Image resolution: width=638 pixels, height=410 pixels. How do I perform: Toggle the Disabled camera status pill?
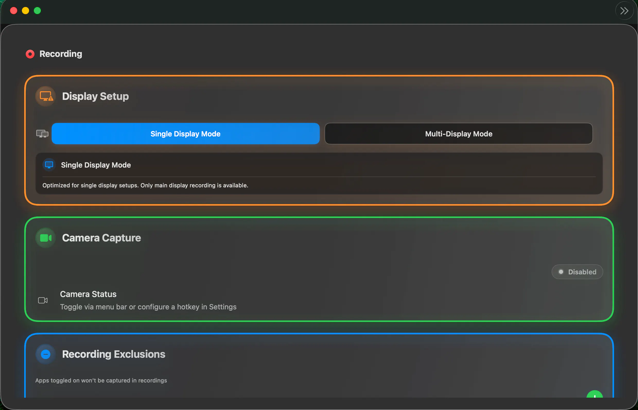click(577, 272)
